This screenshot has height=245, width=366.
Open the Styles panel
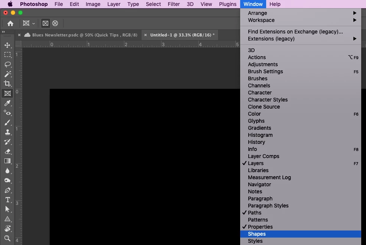[x=301, y=241]
